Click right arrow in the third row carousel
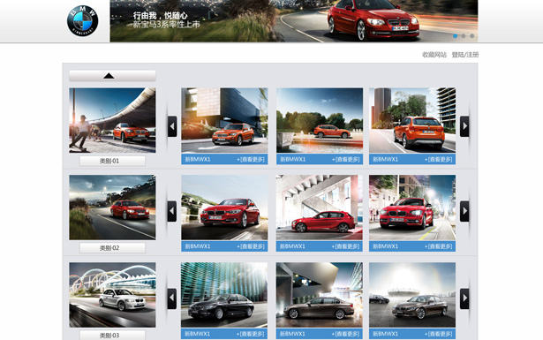The image size is (543, 340). click(x=464, y=298)
